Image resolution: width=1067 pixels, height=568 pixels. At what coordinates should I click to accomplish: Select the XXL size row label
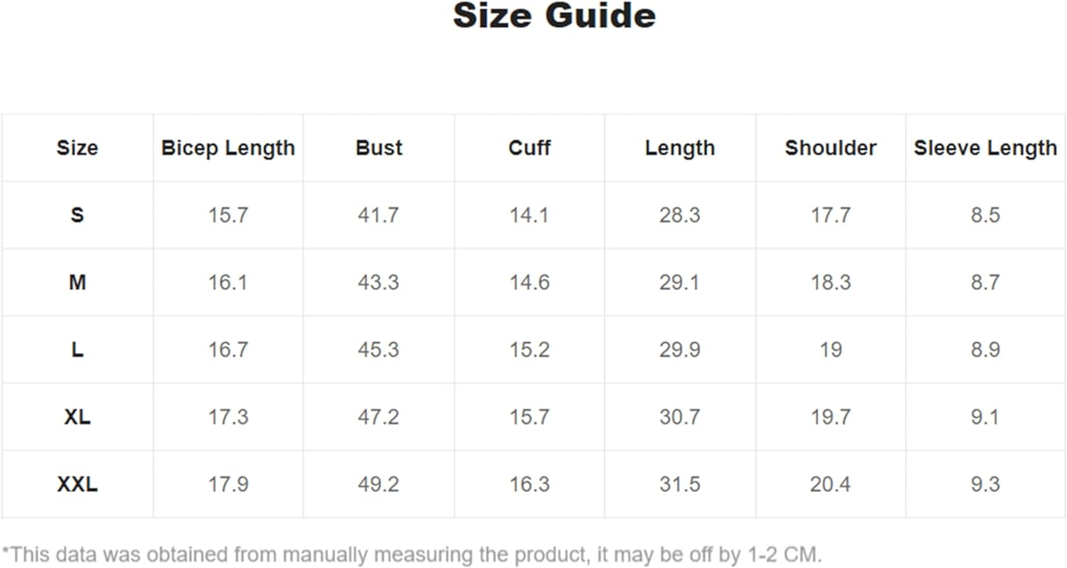point(77,484)
